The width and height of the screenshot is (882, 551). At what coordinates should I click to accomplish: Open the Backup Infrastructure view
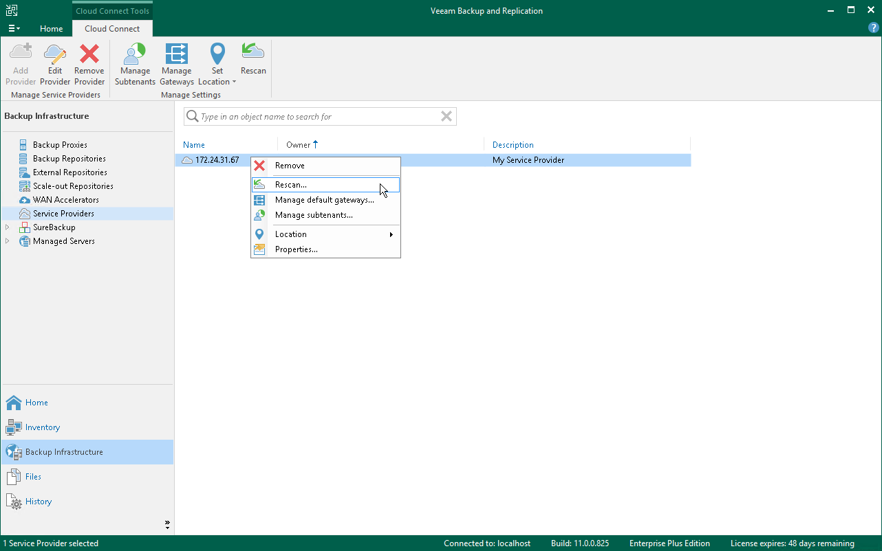87,452
